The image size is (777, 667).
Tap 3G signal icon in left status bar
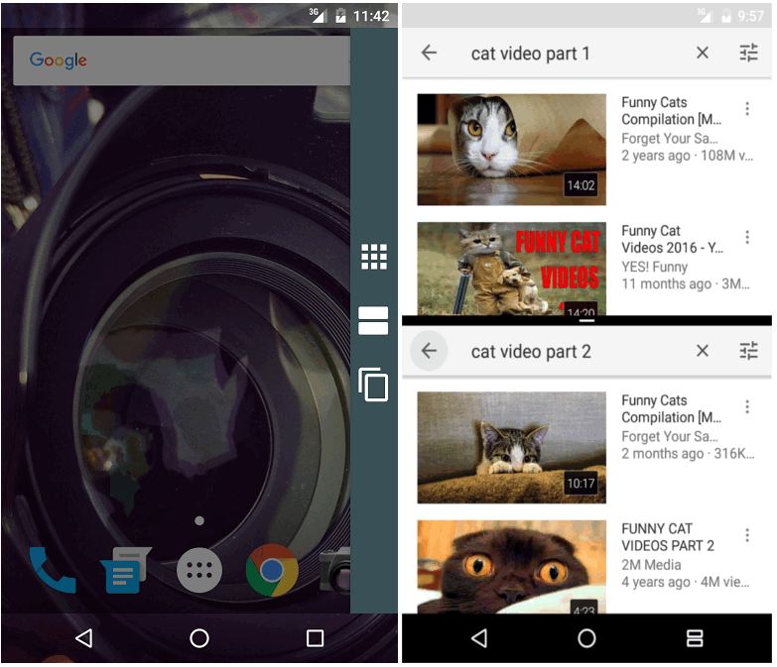tap(318, 15)
